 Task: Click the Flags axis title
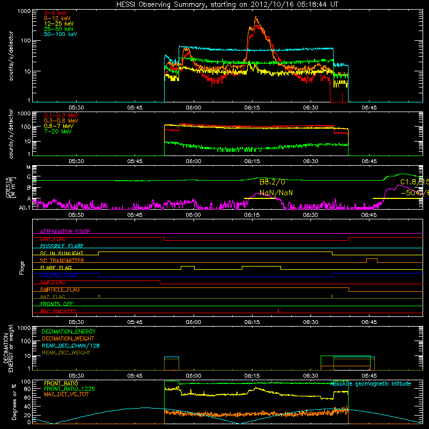coord(22,268)
